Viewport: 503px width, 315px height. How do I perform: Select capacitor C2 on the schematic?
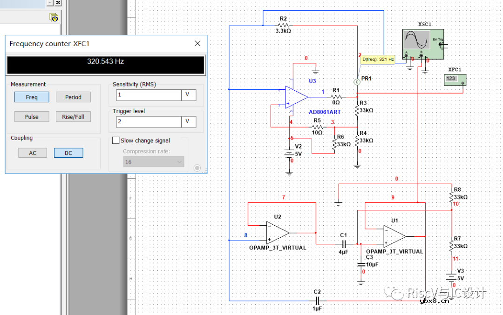pyautogui.click(x=317, y=301)
